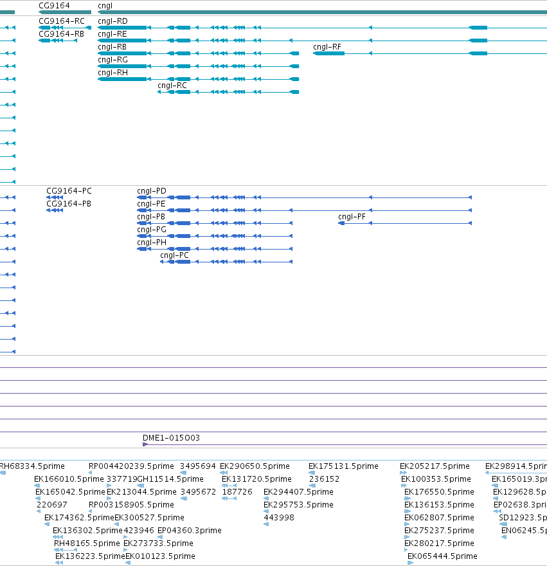This screenshot has width=547, height=566.
Task: Click the EK100353.5prime EST label
Action: tap(436, 479)
